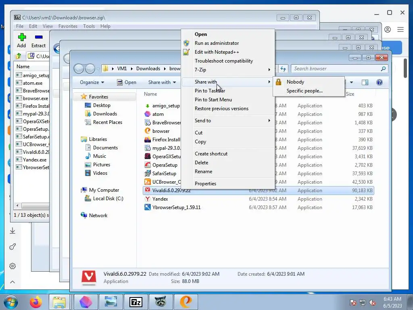
Task: Open the view options dropdown arrow
Action: coord(351,82)
